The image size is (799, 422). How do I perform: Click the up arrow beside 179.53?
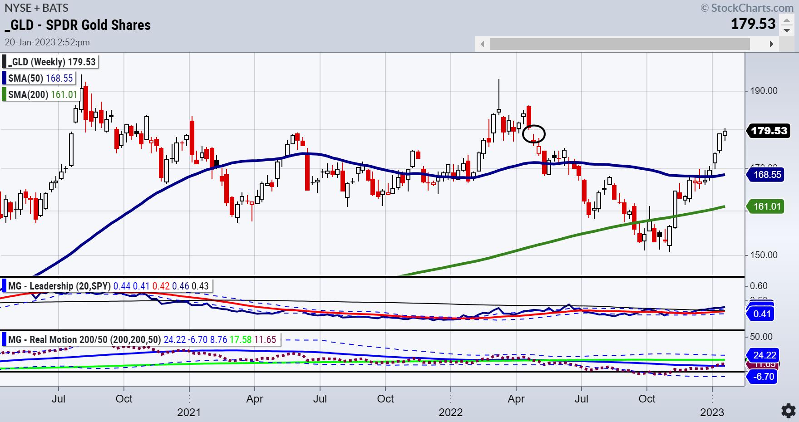(787, 20)
